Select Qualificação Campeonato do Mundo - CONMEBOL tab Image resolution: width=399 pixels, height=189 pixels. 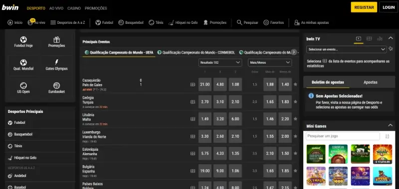[x=196, y=52]
